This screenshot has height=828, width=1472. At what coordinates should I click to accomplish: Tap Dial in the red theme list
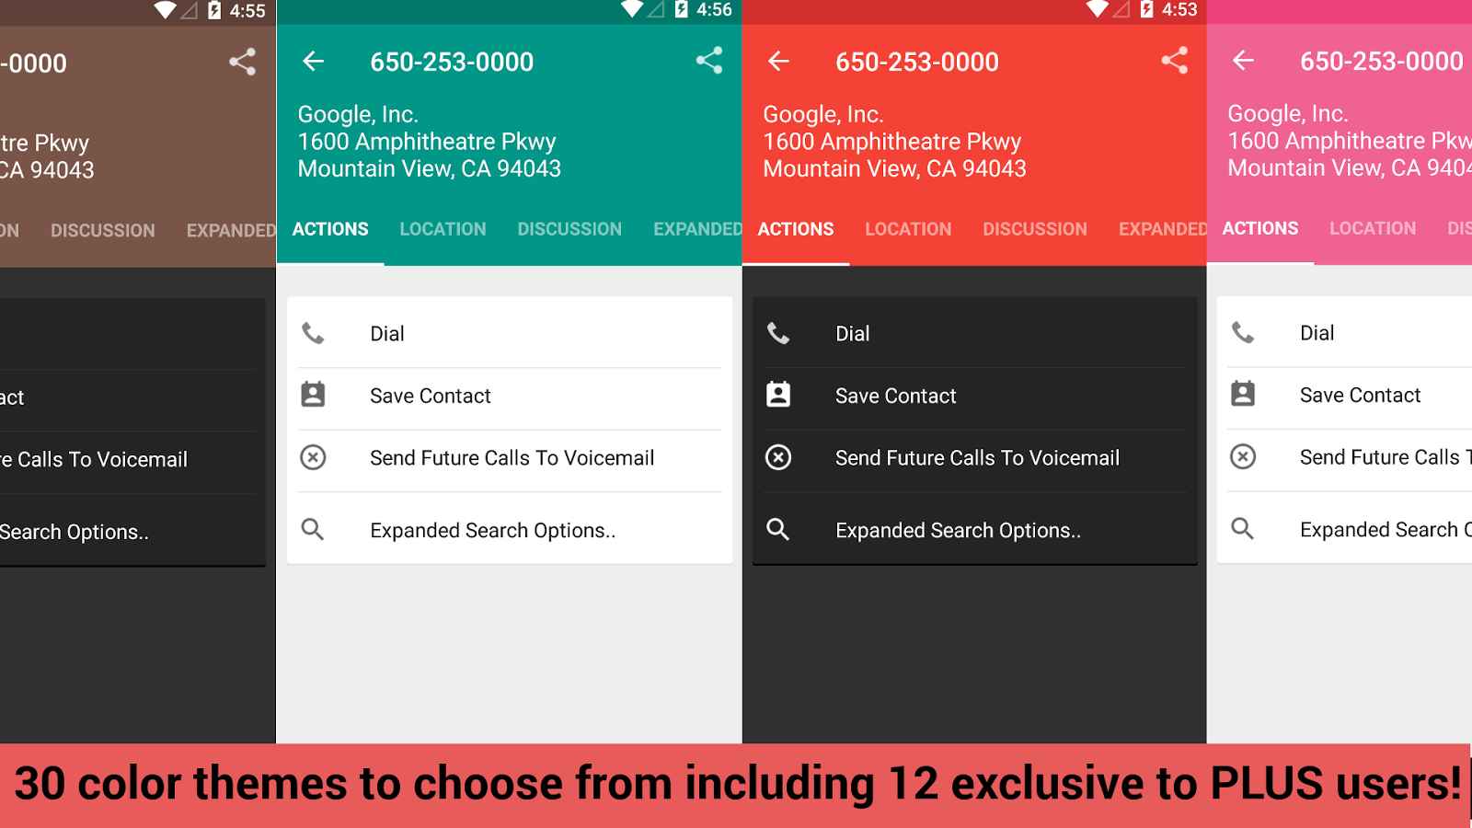click(975, 332)
